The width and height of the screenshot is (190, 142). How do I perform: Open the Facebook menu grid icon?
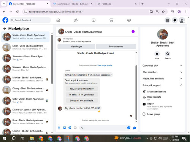click(x=168, y=20)
